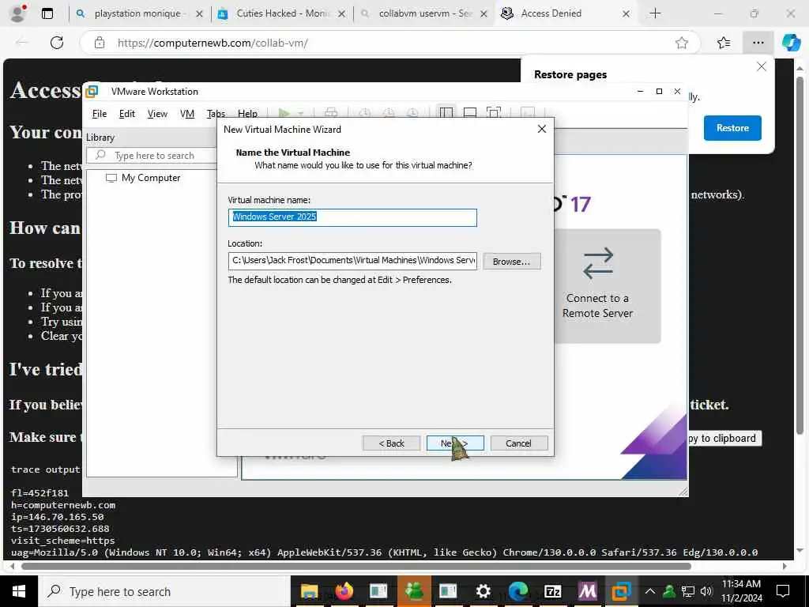Open the taskbar clock and date
The height and width of the screenshot is (607, 809).
click(741, 591)
